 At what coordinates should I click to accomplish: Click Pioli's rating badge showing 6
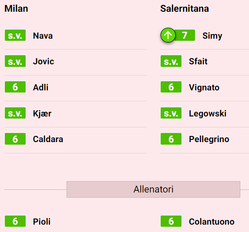click(x=15, y=221)
